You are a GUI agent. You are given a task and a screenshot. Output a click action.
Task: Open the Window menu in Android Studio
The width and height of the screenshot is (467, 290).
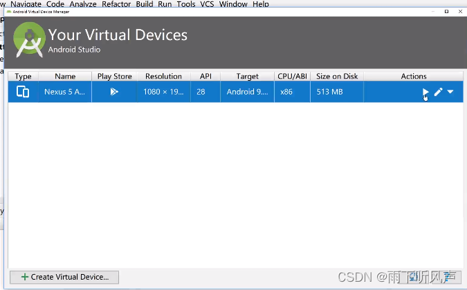[x=233, y=4]
